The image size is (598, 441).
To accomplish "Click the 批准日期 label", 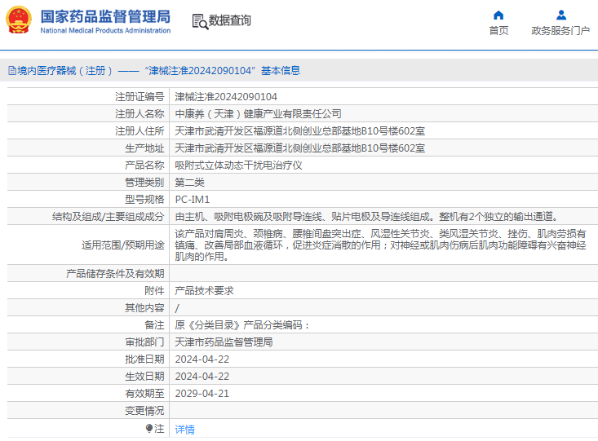I will coord(144,359).
